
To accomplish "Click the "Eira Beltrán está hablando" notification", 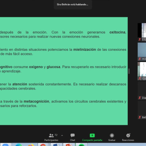I will [73, 4].
